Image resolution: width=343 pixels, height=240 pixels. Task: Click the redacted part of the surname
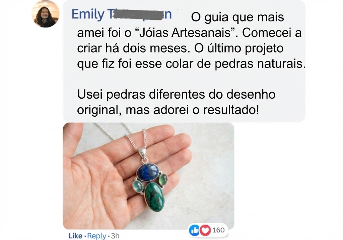(137, 15)
